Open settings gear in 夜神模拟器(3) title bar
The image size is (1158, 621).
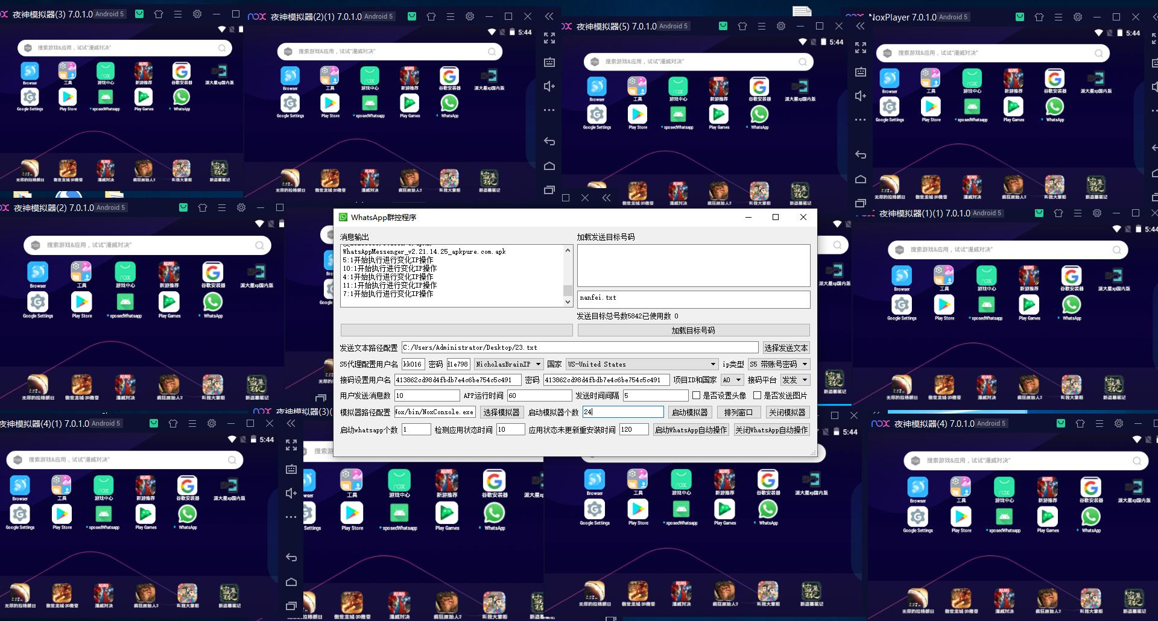(x=197, y=14)
